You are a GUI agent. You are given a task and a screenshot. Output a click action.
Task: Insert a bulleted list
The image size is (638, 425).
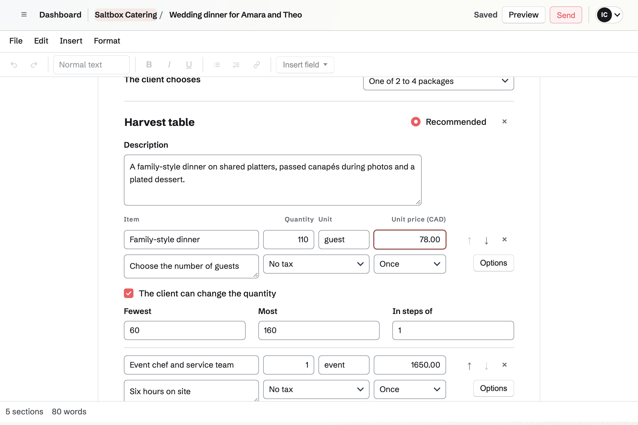(x=216, y=65)
